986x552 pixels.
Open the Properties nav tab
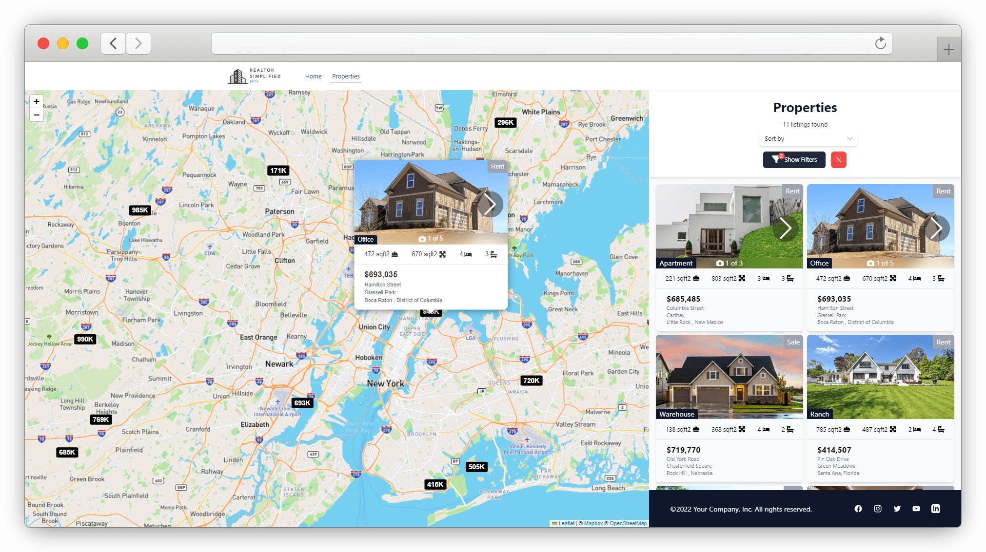click(346, 76)
